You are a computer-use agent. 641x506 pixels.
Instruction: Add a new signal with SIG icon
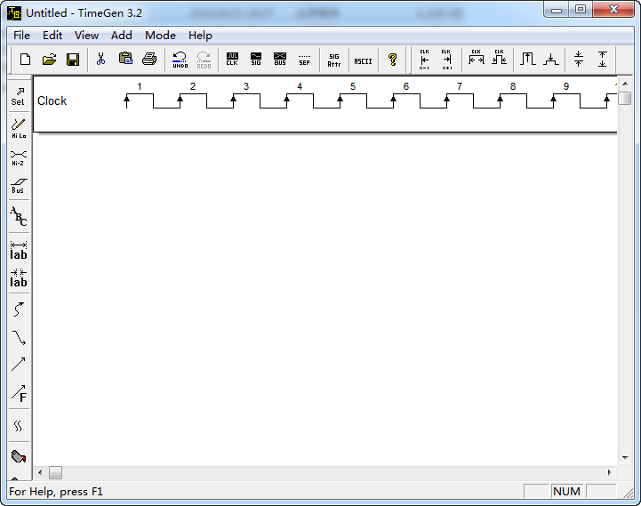[x=256, y=60]
